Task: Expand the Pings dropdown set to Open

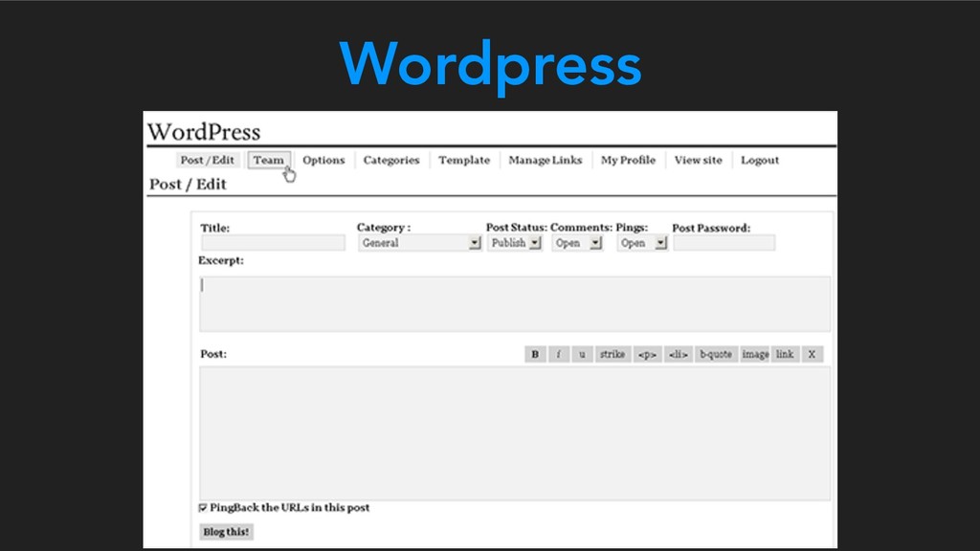Action: point(642,243)
